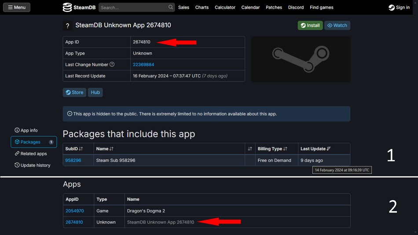Open the Calendar page
The image size is (418, 235).
point(250,7)
